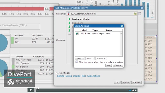Click the 16,518 cases value
This screenshot has height=93, width=165.
point(148,41)
